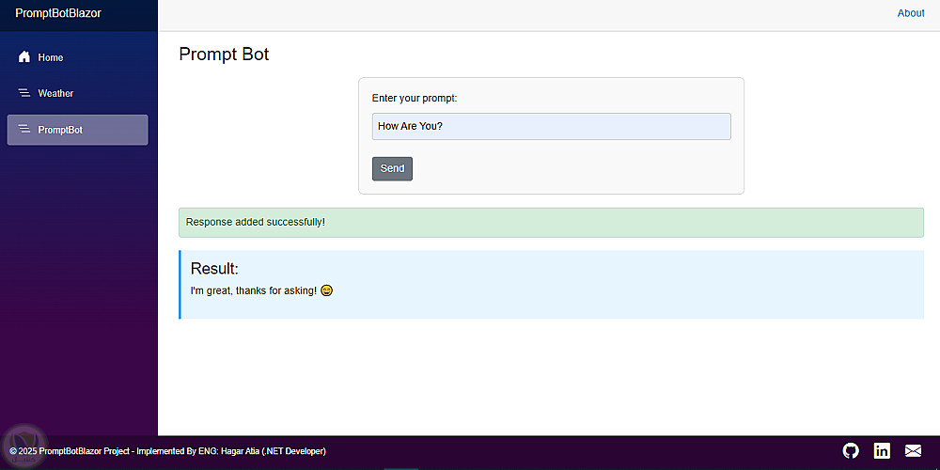Open the About link

911,13
